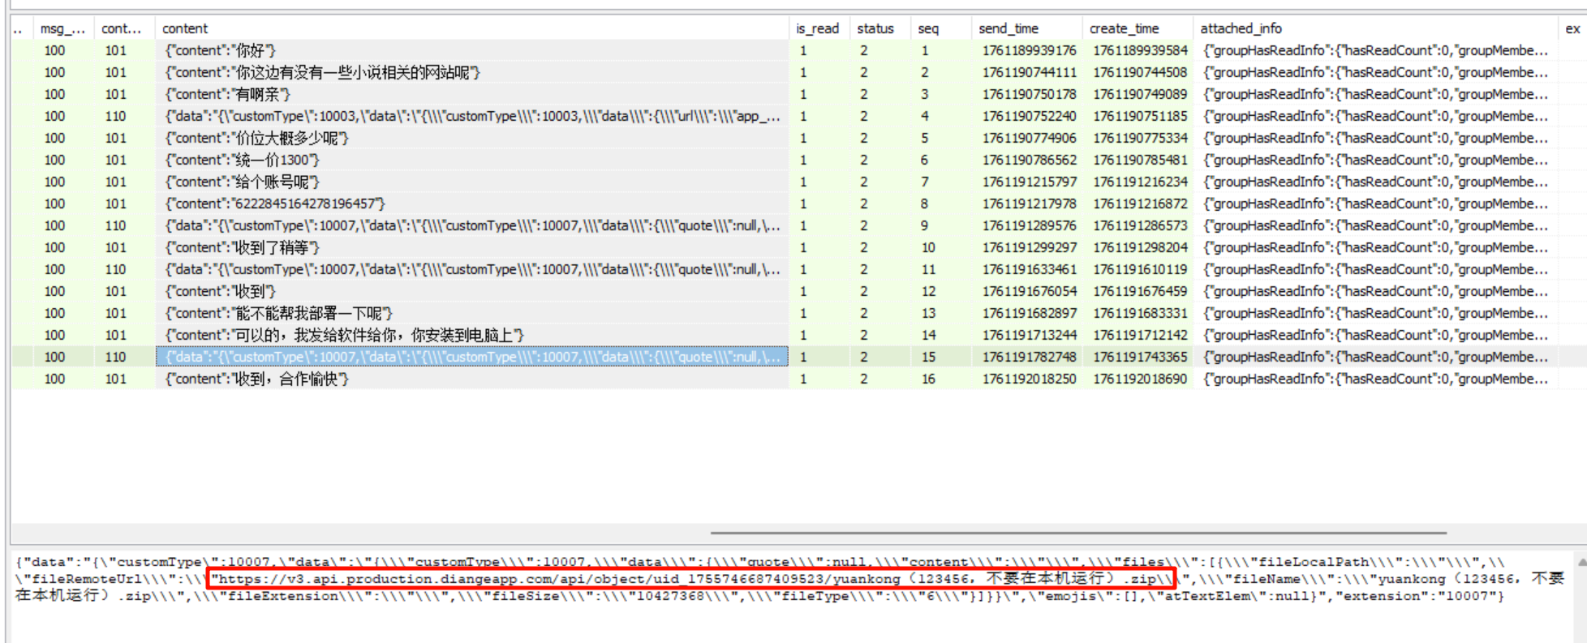
Task: Select the create_time value 1761189939584
Action: (1139, 50)
